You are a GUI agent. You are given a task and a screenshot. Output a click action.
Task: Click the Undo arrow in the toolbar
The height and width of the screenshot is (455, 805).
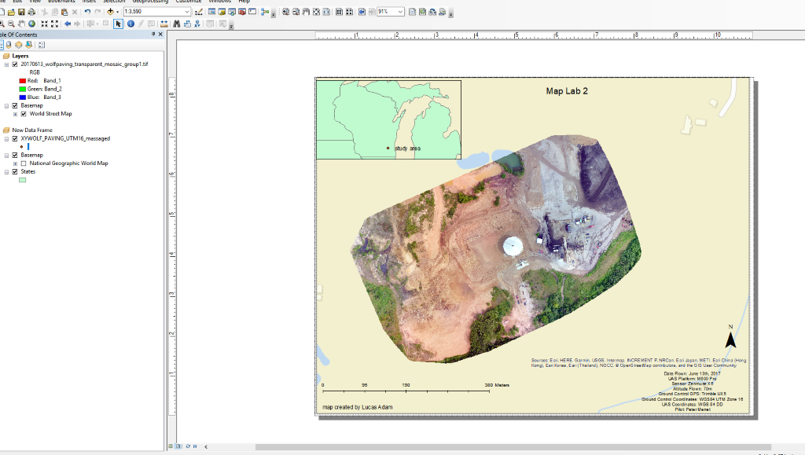(x=87, y=12)
